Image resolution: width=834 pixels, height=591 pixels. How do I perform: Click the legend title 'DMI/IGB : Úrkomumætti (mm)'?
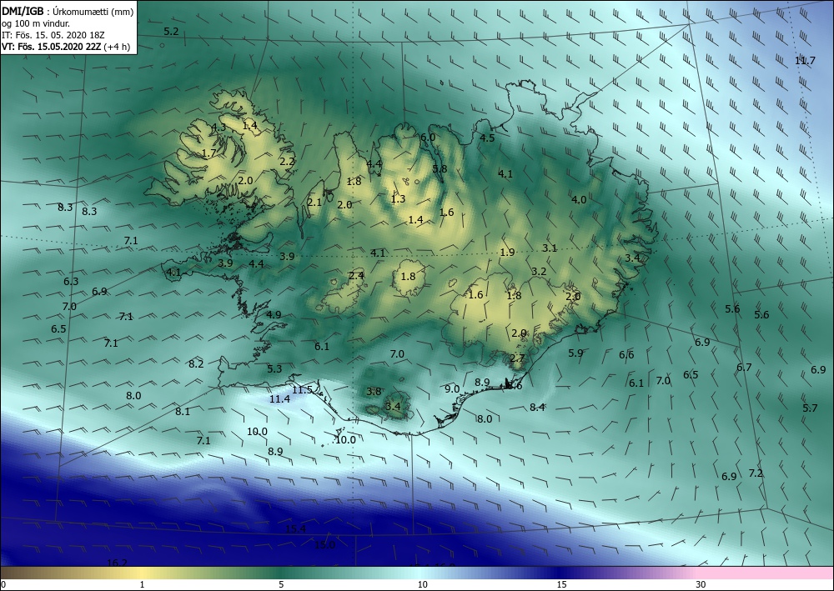click(68, 12)
